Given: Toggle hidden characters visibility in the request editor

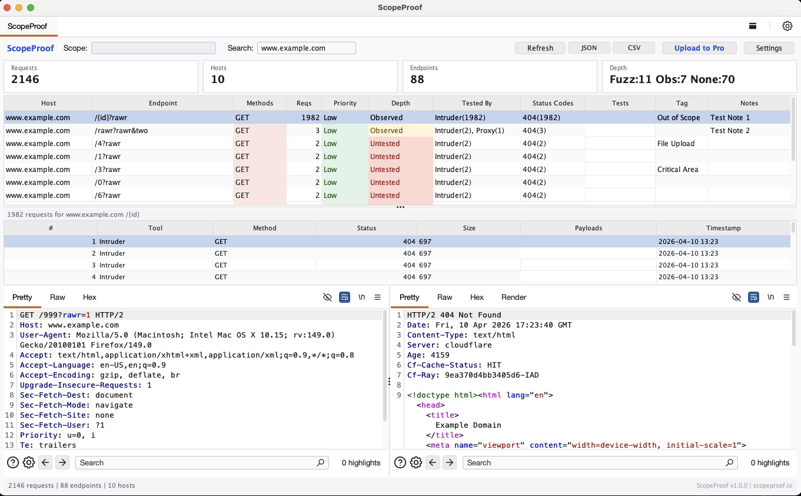Looking at the screenshot, I should click(x=328, y=297).
